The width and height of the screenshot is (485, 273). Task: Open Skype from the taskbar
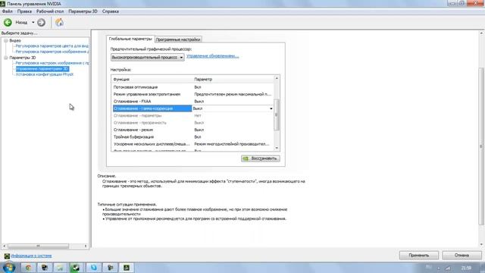pyautogui.click(x=93, y=268)
